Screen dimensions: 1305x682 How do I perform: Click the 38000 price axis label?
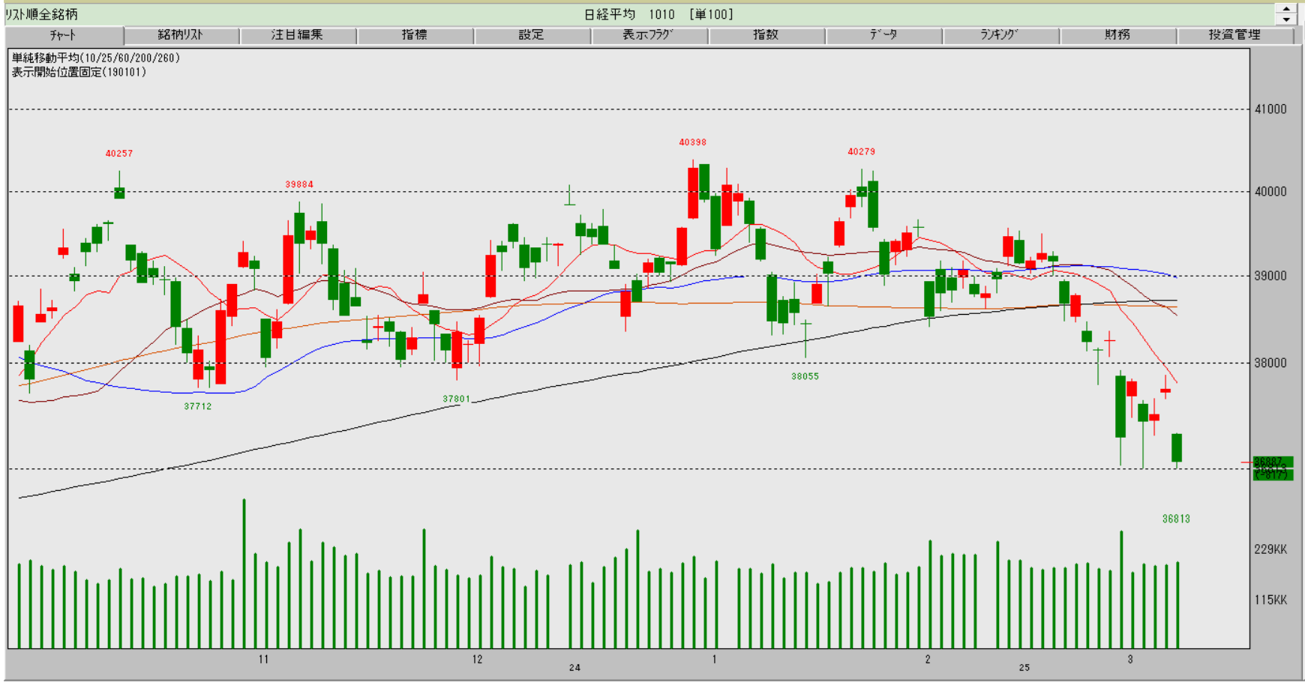pyautogui.click(x=1270, y=363)
